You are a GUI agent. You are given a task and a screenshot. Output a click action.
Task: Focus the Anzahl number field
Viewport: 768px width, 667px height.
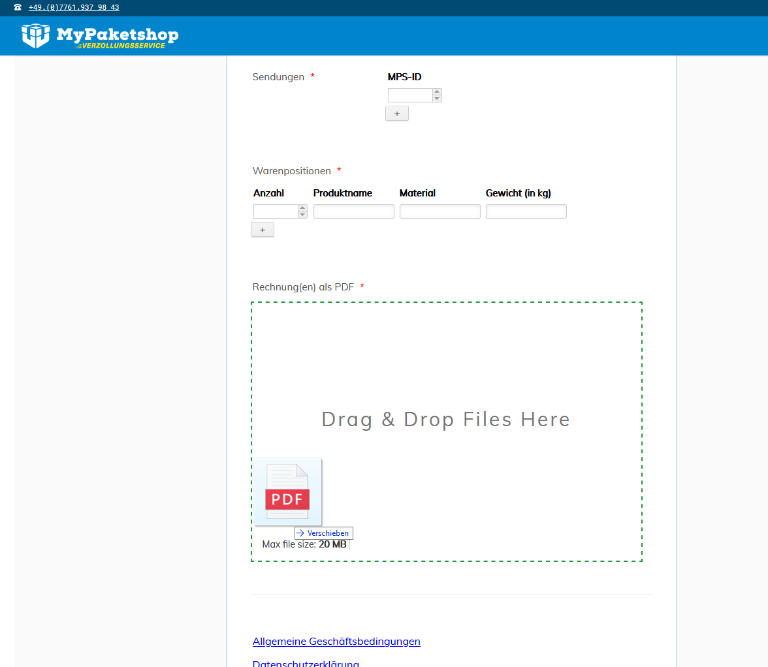pyautogui.click(x=275, y=211)
